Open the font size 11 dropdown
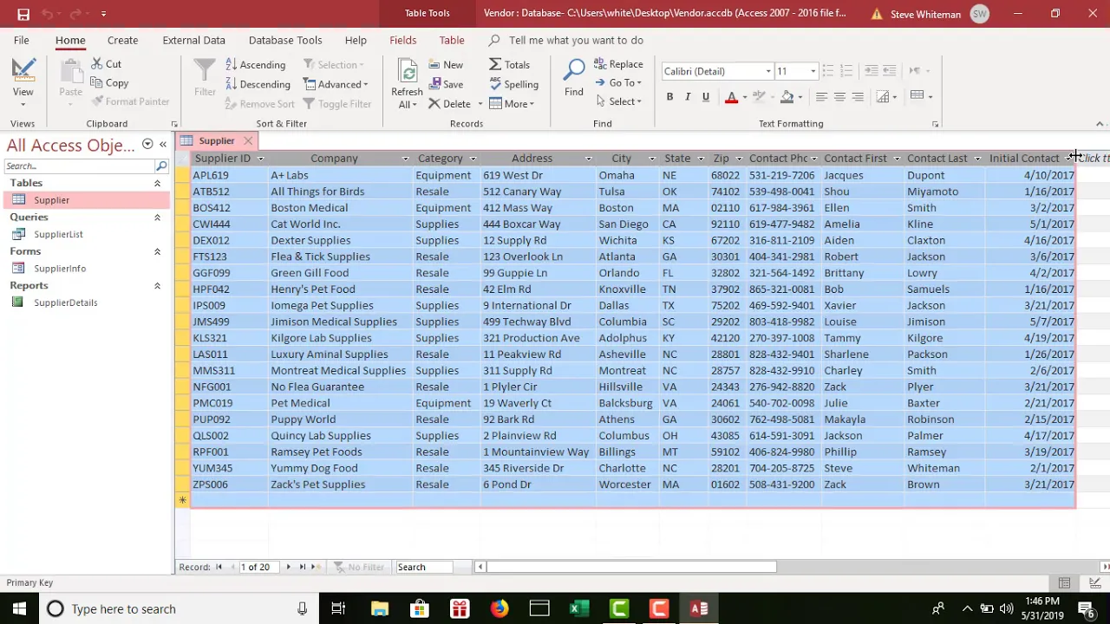The width and height of the screenshot is (1110, 624). click(813, 71)
